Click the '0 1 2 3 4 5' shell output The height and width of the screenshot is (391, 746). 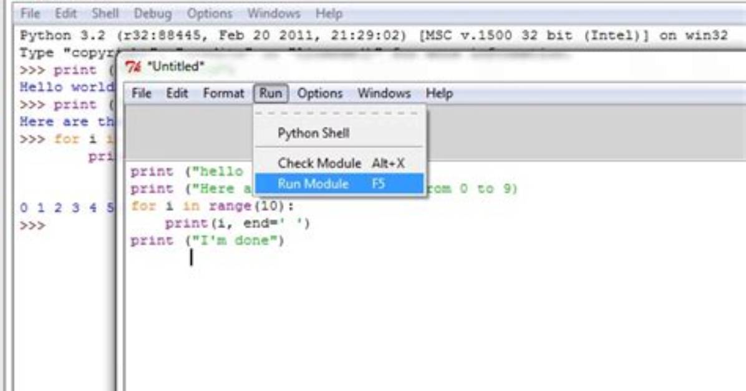click(67, 208)
